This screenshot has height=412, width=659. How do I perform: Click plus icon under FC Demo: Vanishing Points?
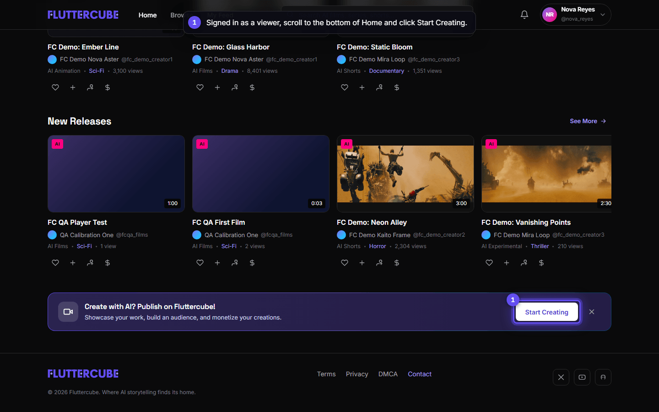click(507, 263)
